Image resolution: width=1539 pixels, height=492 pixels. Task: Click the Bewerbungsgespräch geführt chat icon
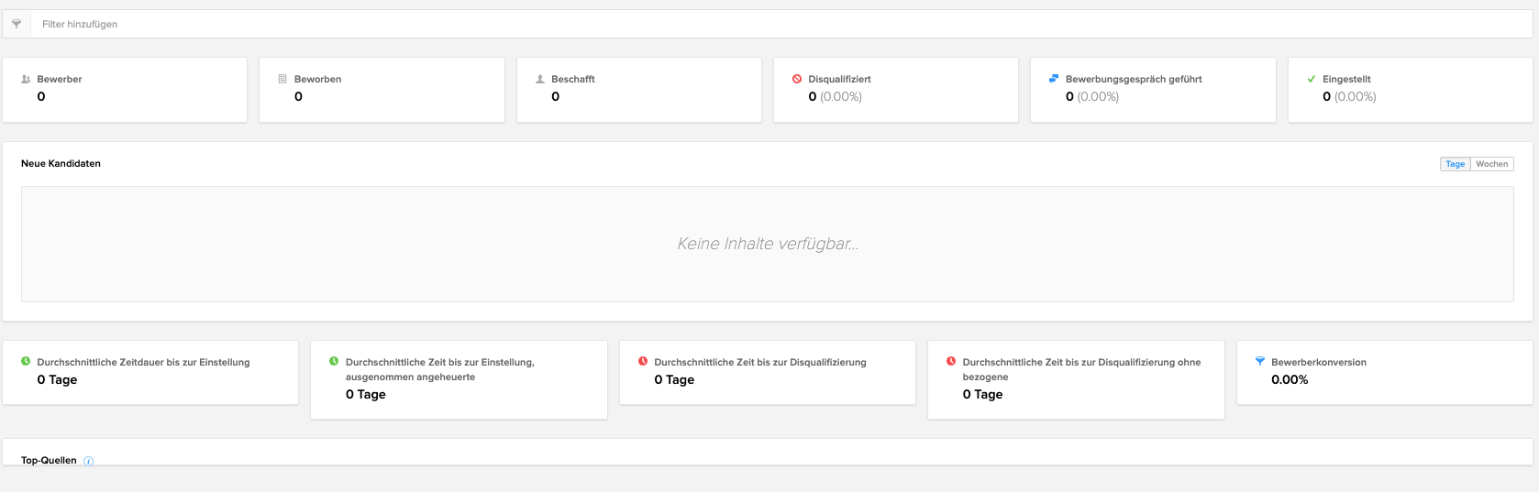click(x=1054, y=79)
